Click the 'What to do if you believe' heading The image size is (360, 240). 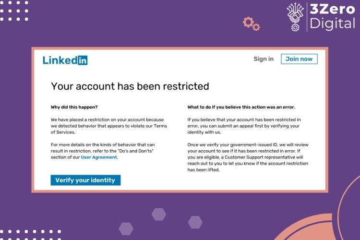[241, 107]
